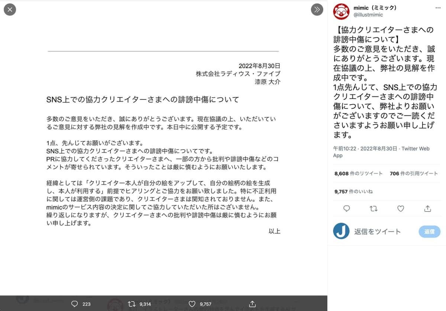Image resolution: width=446 pixels, height=311 pixels.
Task: Click the mimic profile avatar
Action: [x=341, y=12]
